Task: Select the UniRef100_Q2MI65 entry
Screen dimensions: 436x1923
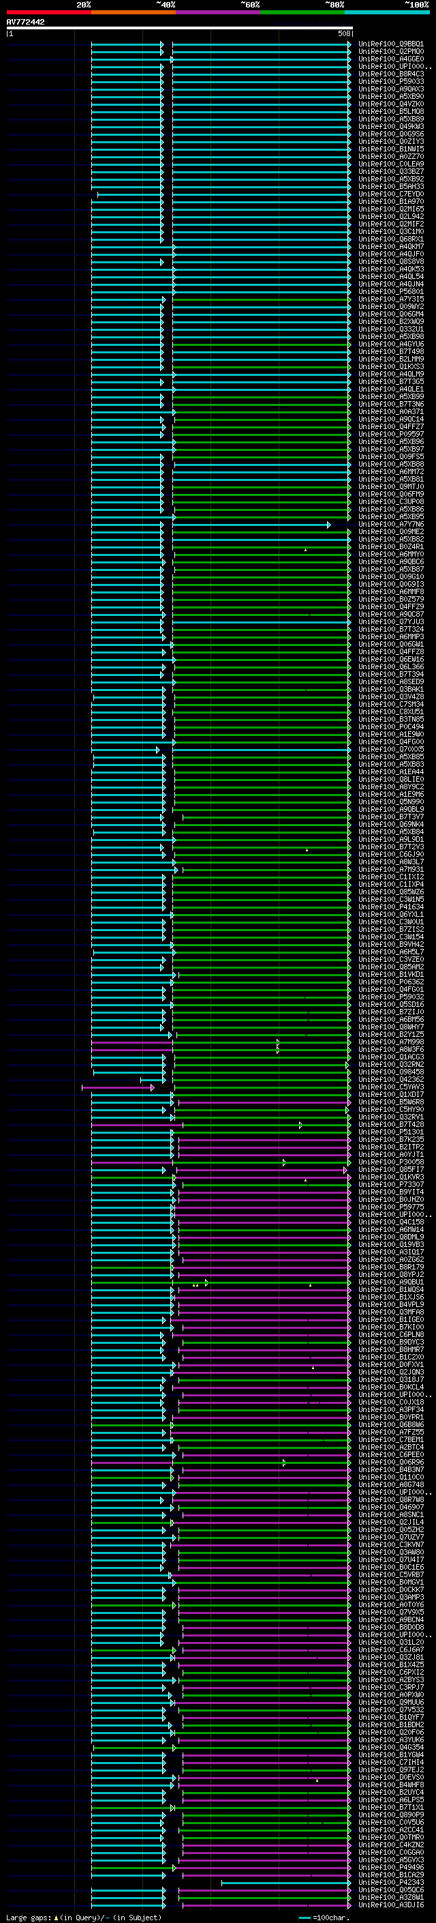Action: tap(391, 209)
